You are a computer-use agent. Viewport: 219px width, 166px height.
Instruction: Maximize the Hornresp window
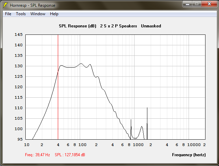pos(196,4)
